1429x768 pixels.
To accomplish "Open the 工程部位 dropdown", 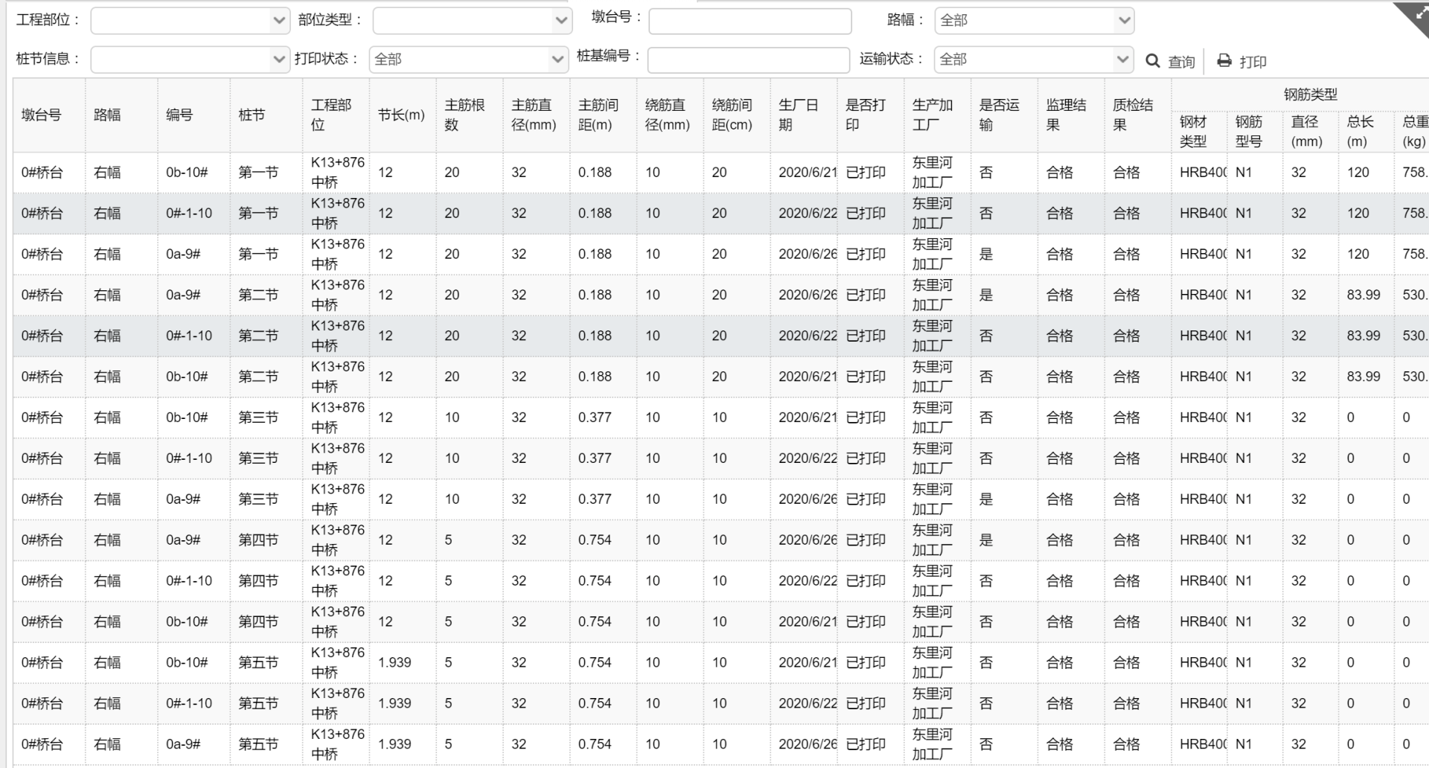I will click(190, 21).
